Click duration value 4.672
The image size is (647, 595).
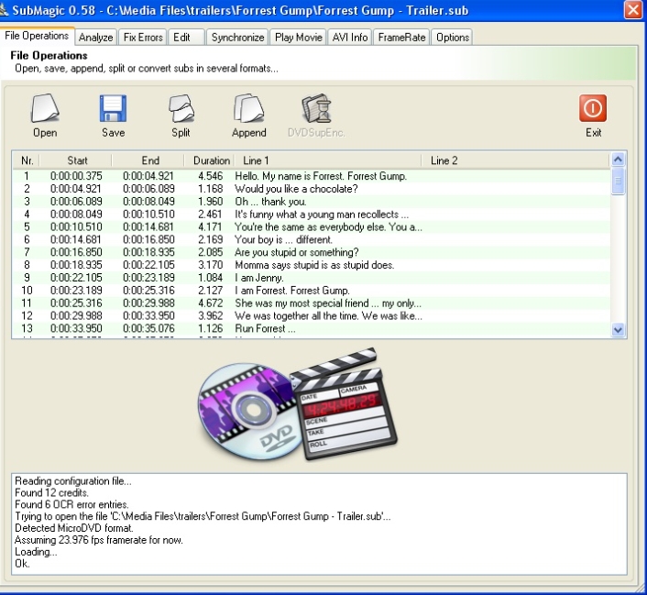tap(211, 303)
